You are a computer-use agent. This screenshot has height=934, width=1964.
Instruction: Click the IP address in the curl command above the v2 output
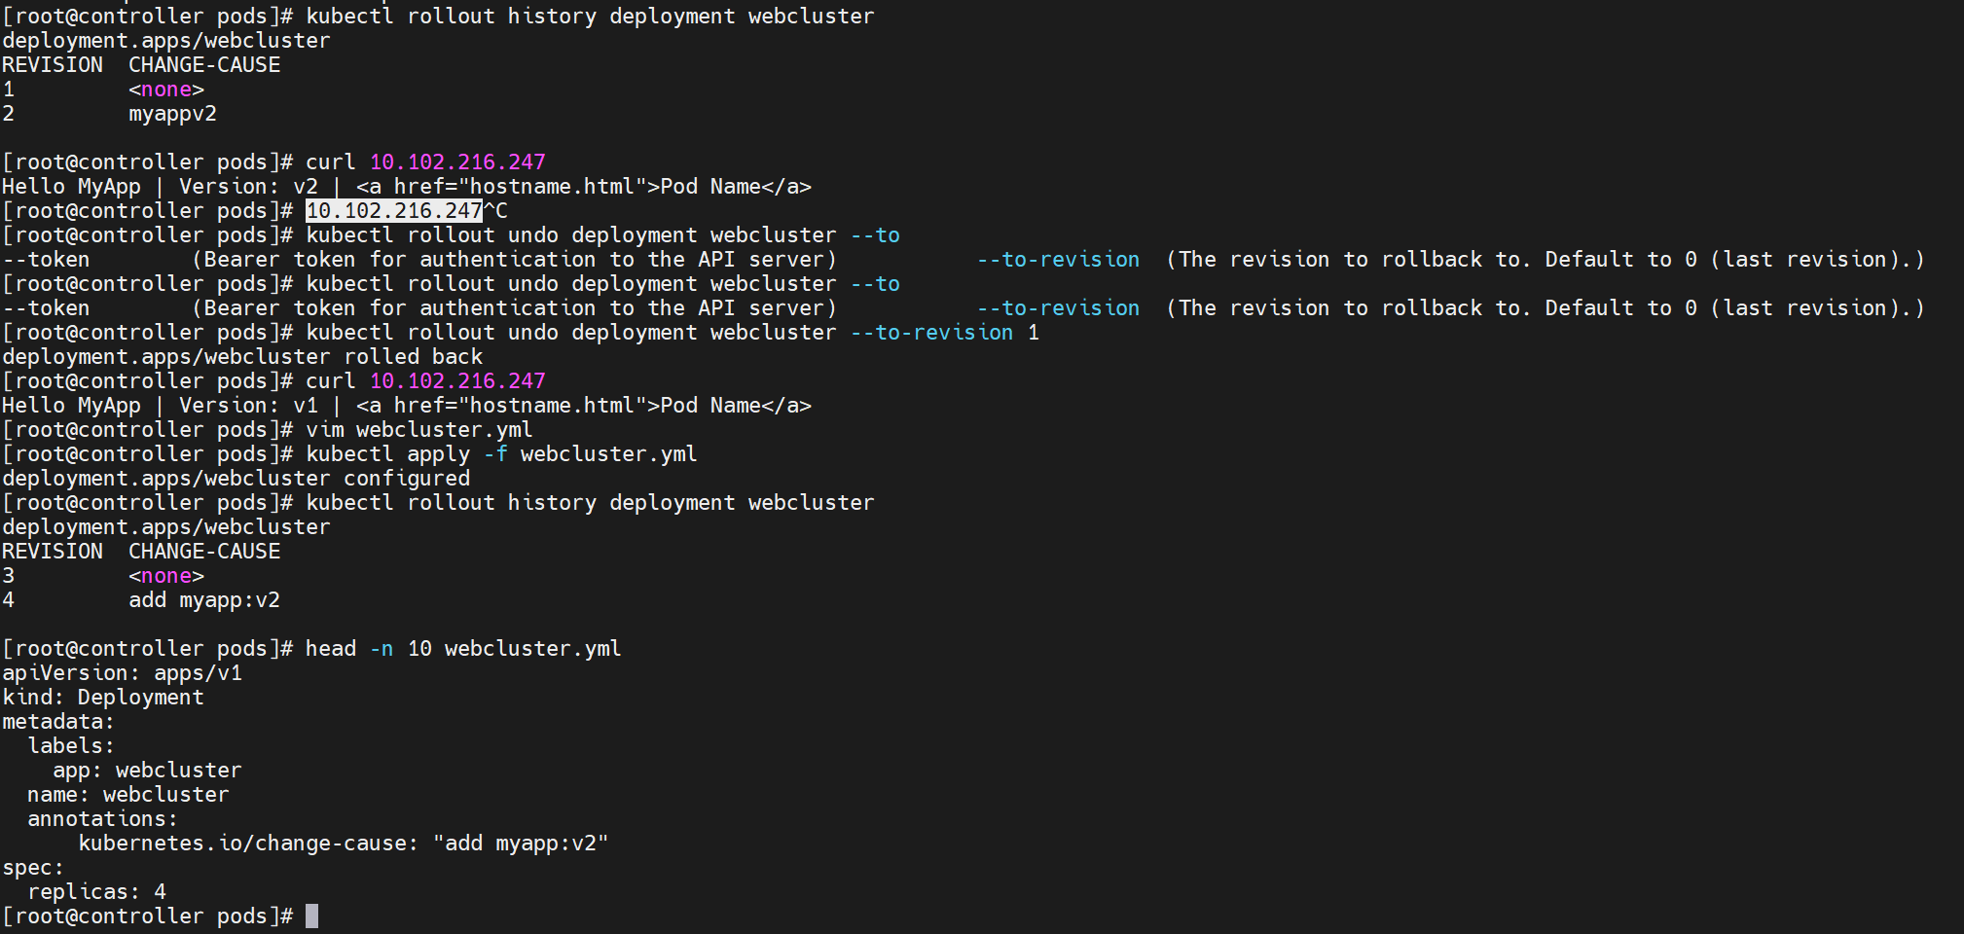point(457,162)
